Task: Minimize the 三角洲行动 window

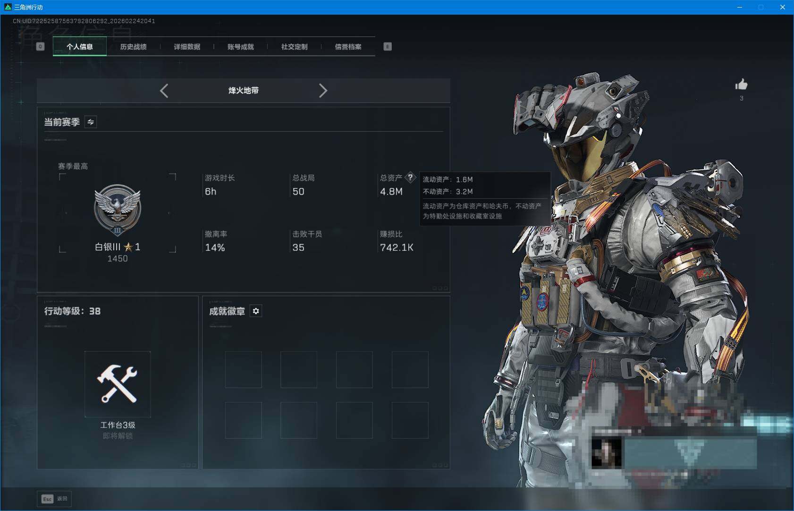Action: point(740,7)
